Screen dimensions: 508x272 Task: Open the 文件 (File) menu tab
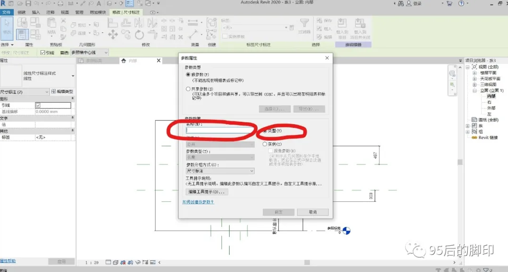point(7,12)
